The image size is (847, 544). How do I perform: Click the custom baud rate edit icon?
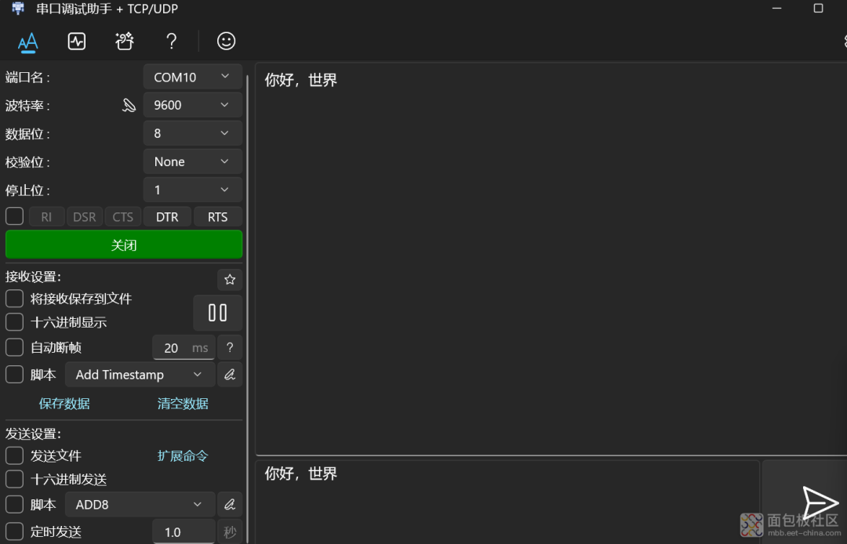(129, 105)
